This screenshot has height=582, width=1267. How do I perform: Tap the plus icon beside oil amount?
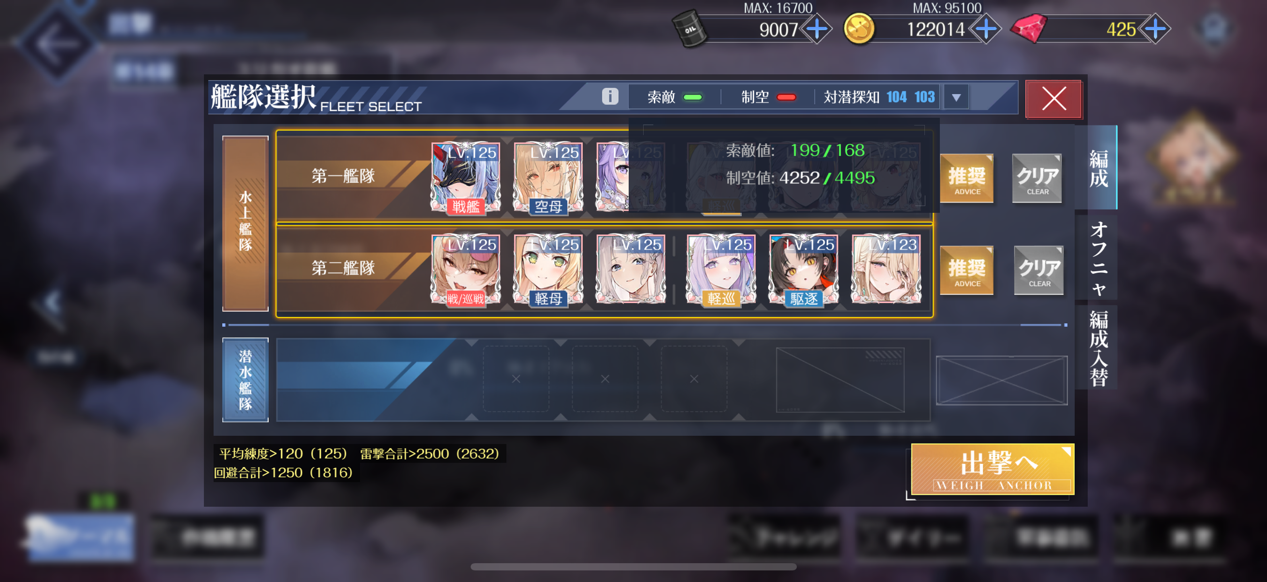(817, 29)
